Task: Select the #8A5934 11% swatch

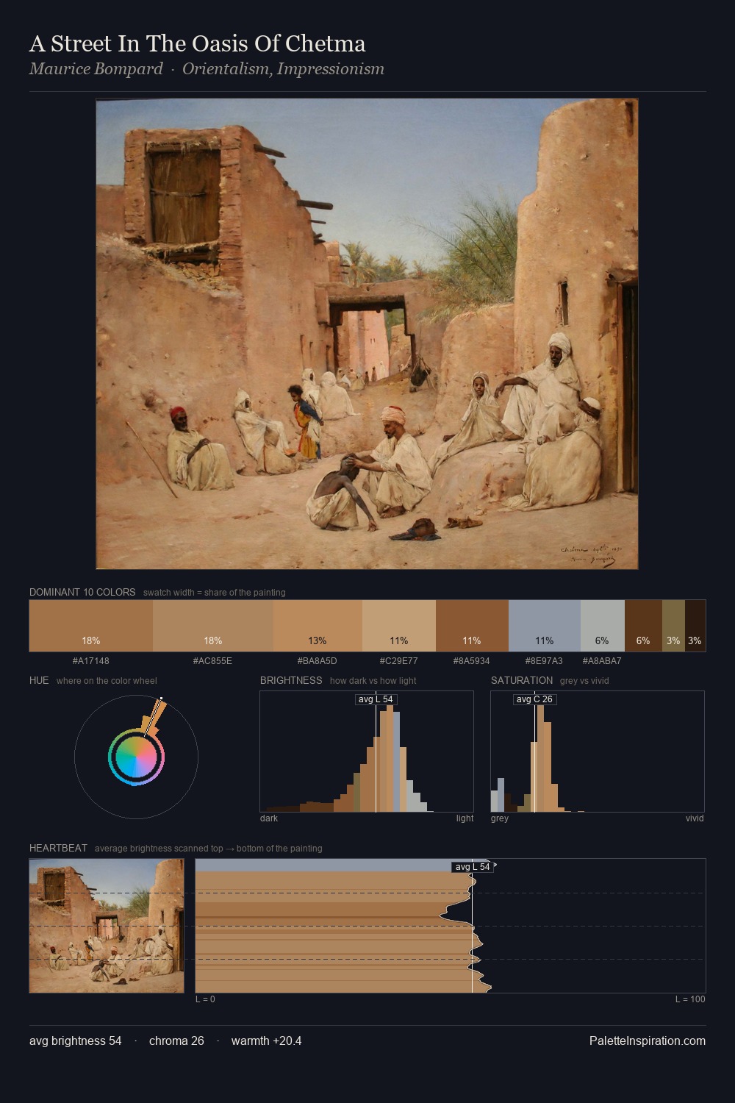Action: click(472, 626)
